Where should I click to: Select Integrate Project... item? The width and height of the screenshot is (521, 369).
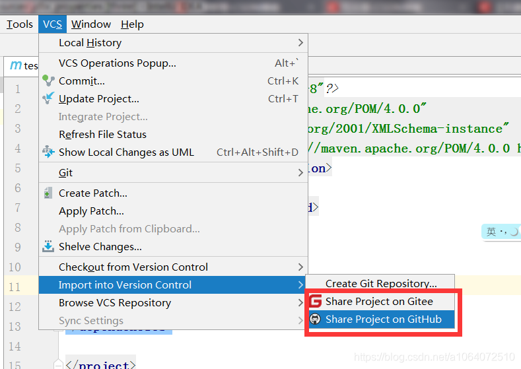[174, 117]
